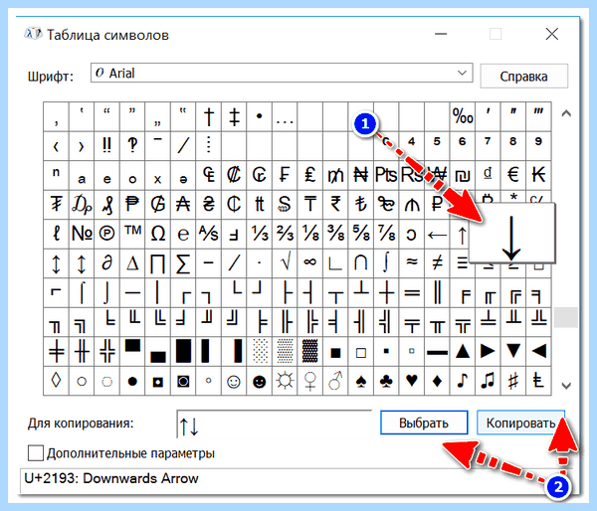Viewport: 597px width, 511px height.
Task: Select the double dagger ‡ symbol
Action: pyautogui.click(x=234, y=116)
